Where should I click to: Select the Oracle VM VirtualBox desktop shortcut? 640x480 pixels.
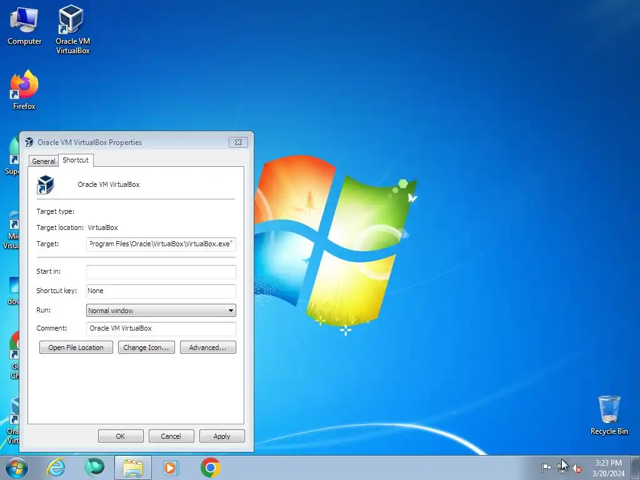pos(72,29)
